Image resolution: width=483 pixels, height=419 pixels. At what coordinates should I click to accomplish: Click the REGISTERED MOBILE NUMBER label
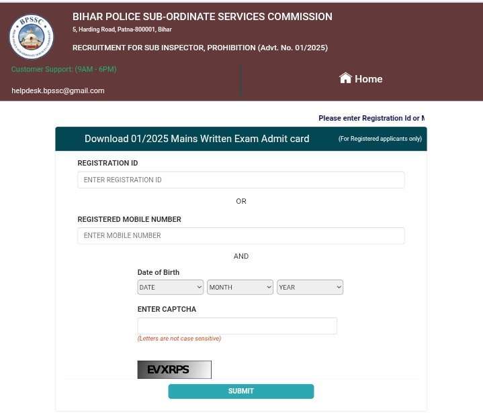129,219
